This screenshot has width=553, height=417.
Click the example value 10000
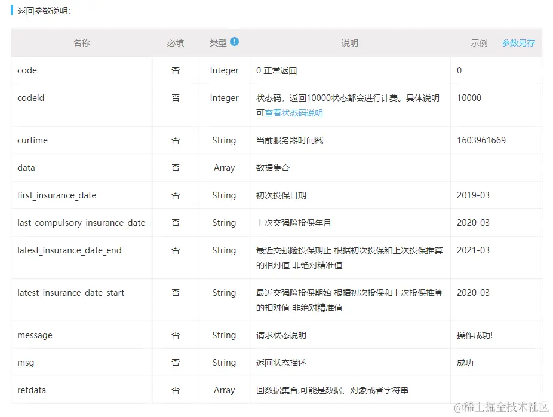[469, 98]
